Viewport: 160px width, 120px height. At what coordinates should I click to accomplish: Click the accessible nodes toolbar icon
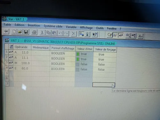click(x=87, y=34)
